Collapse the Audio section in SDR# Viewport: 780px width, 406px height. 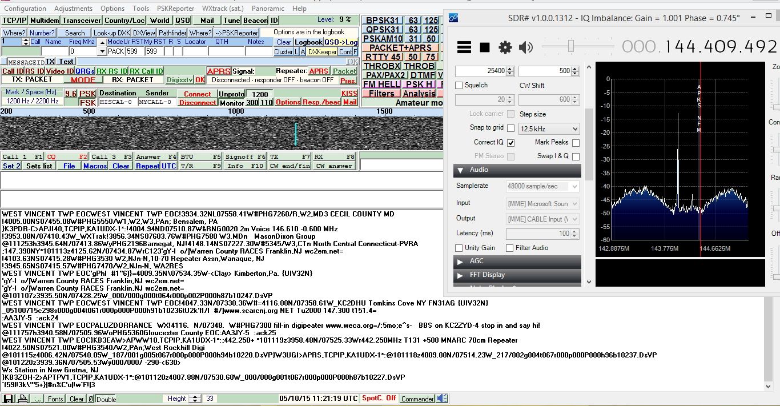pos(517,170)
